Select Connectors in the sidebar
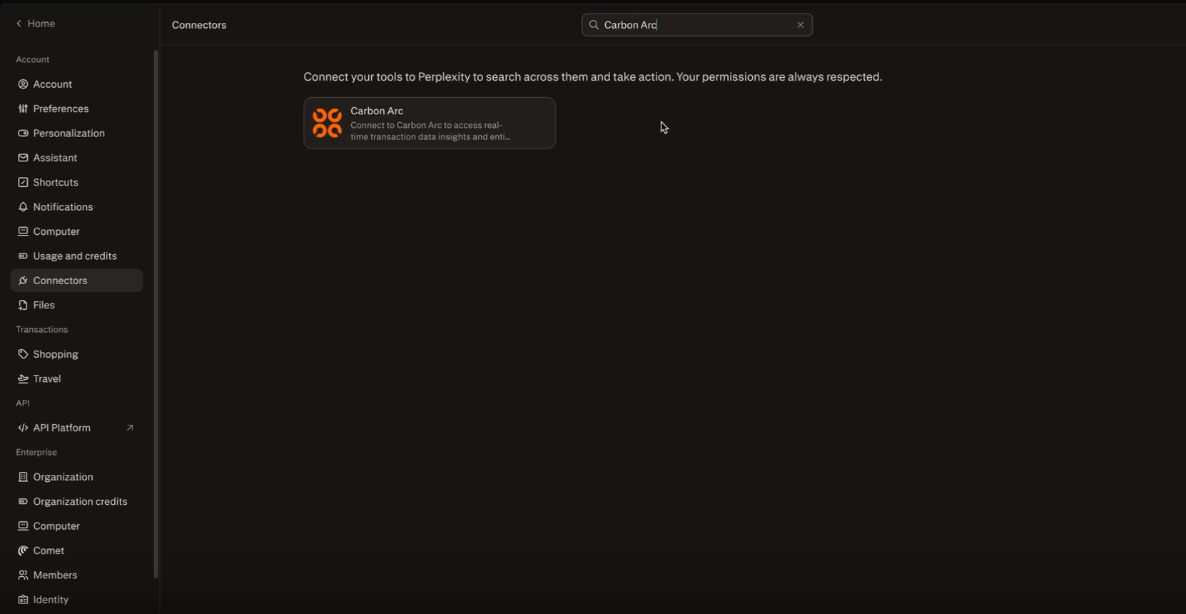Image resolution: width=1186 pixels, height=614 pixels. tap(76, 281)
